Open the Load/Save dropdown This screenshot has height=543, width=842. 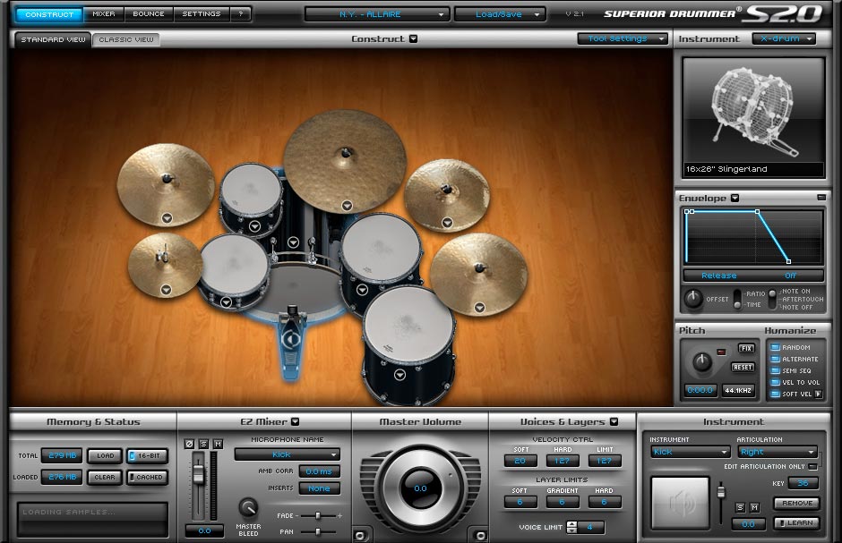click(x=500, y=14)
